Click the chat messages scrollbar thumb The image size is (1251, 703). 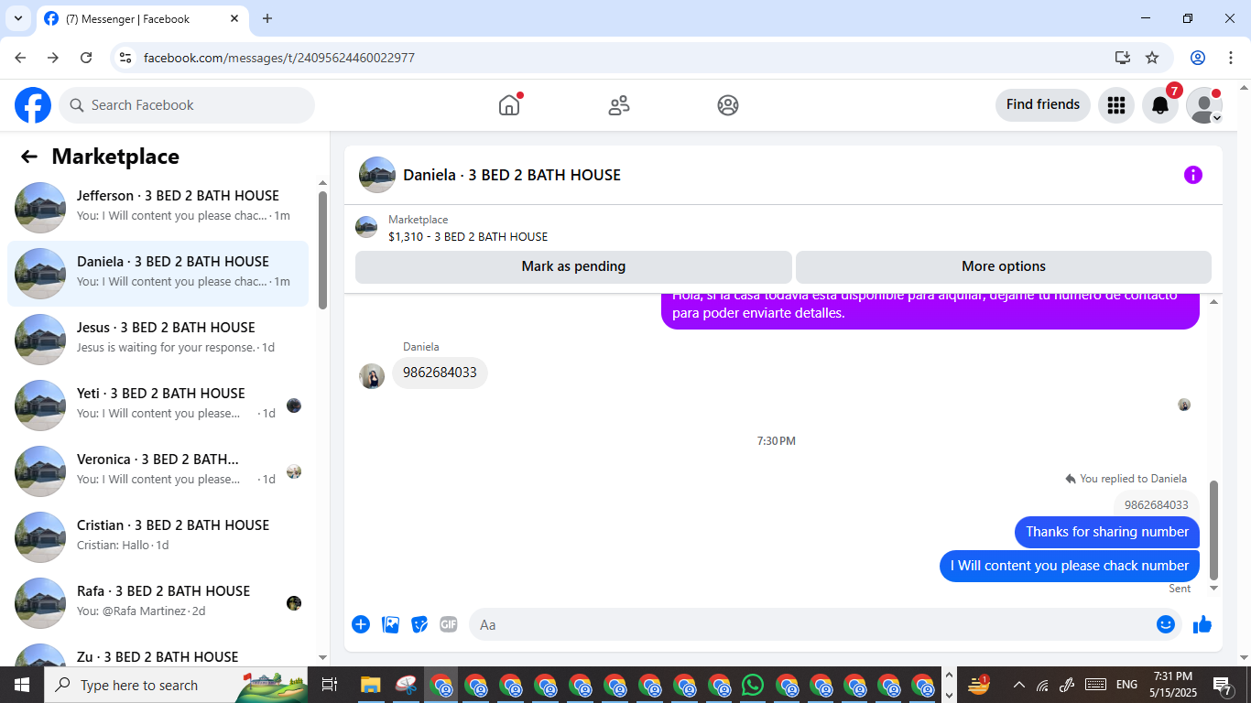(1214, 529)
